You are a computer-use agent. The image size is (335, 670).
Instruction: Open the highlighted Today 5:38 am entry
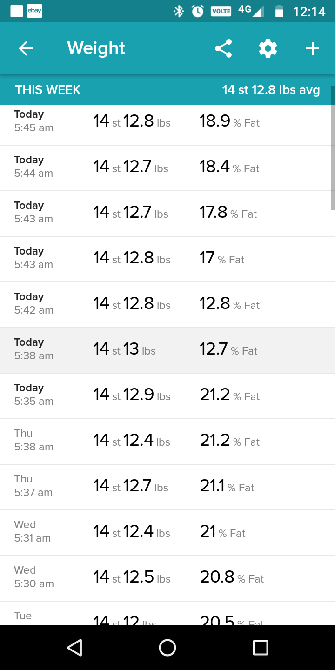tap(167, 350)
